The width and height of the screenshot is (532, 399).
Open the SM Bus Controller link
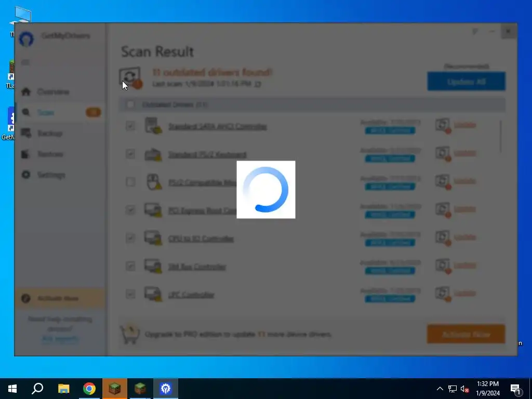197,267
